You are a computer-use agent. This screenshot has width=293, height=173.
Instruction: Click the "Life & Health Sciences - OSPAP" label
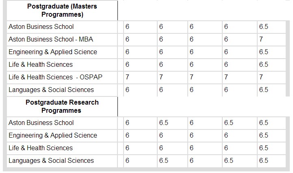[55, 77]
